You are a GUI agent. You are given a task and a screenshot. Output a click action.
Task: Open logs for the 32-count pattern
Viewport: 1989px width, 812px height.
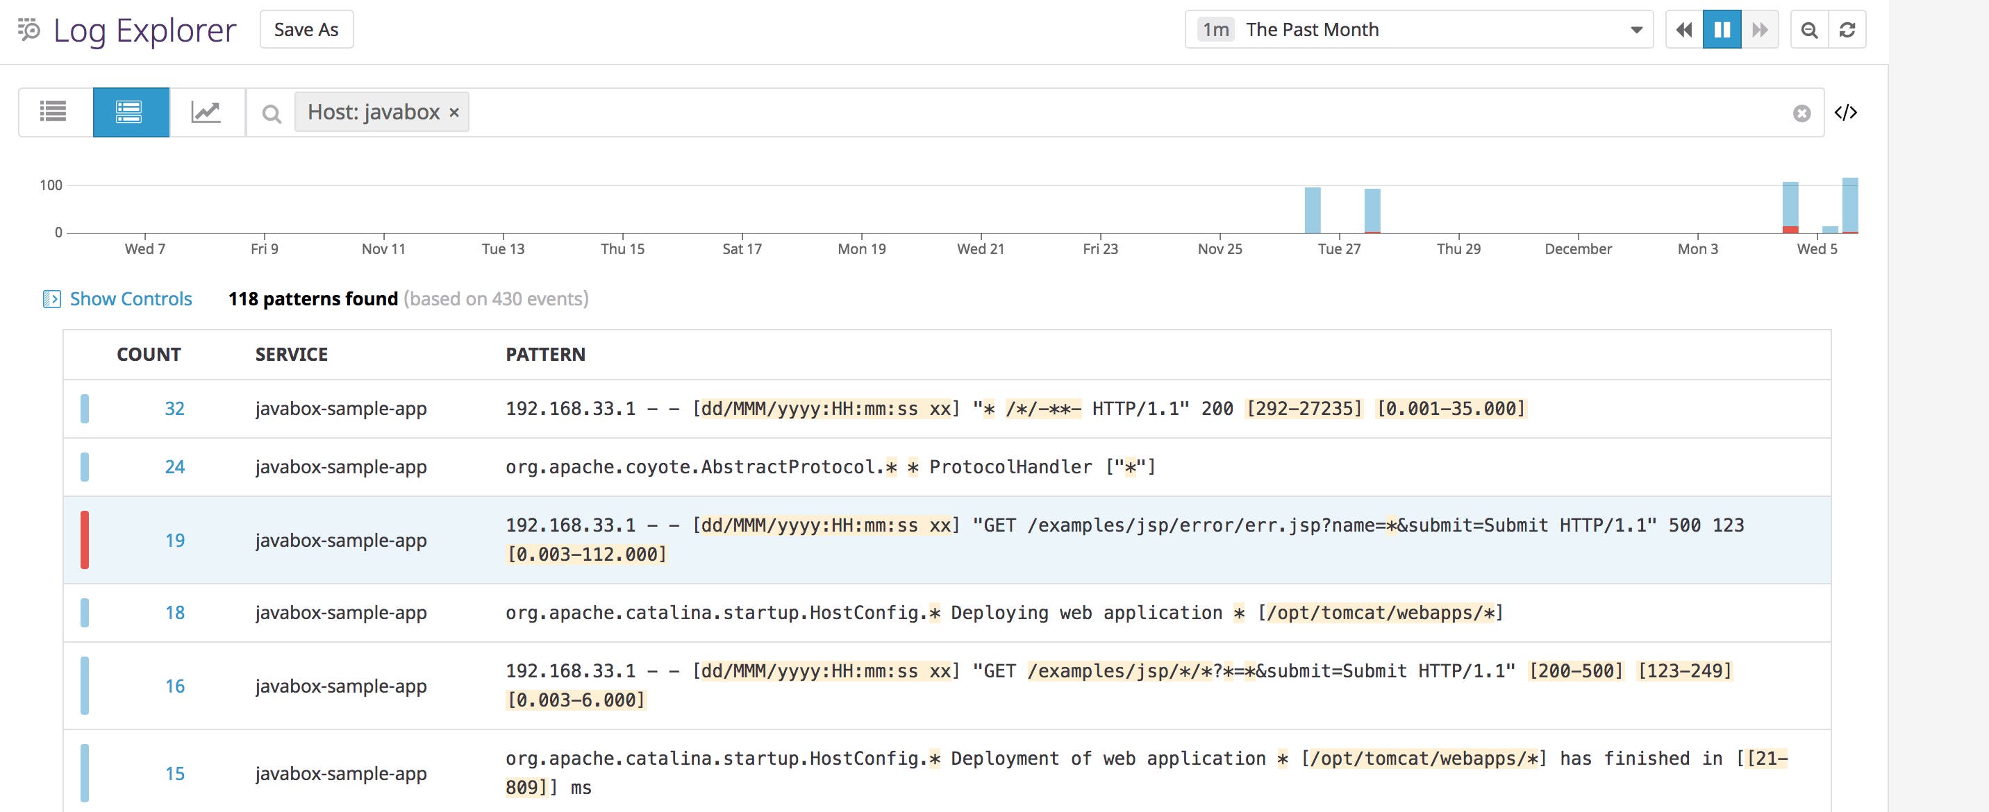(174, 408)
